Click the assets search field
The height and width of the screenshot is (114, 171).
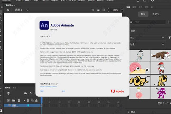click(149, 22)
